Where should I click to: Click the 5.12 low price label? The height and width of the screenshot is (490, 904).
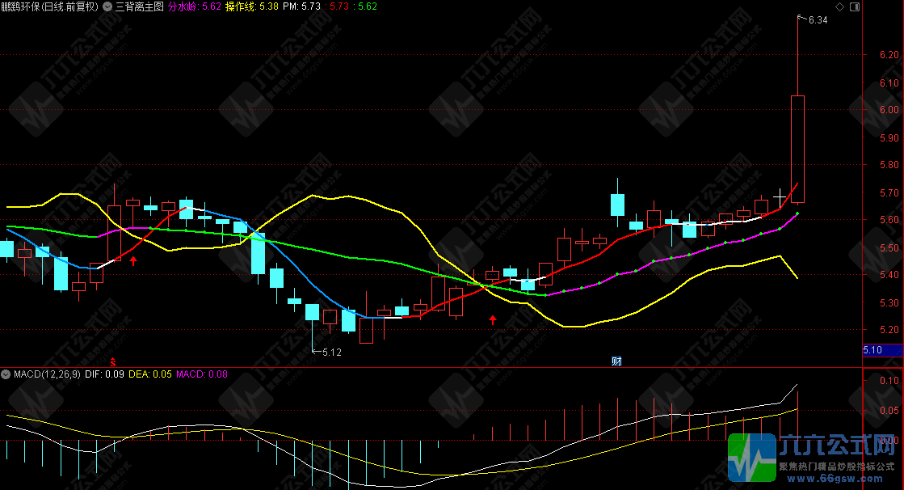coord(331,352)
